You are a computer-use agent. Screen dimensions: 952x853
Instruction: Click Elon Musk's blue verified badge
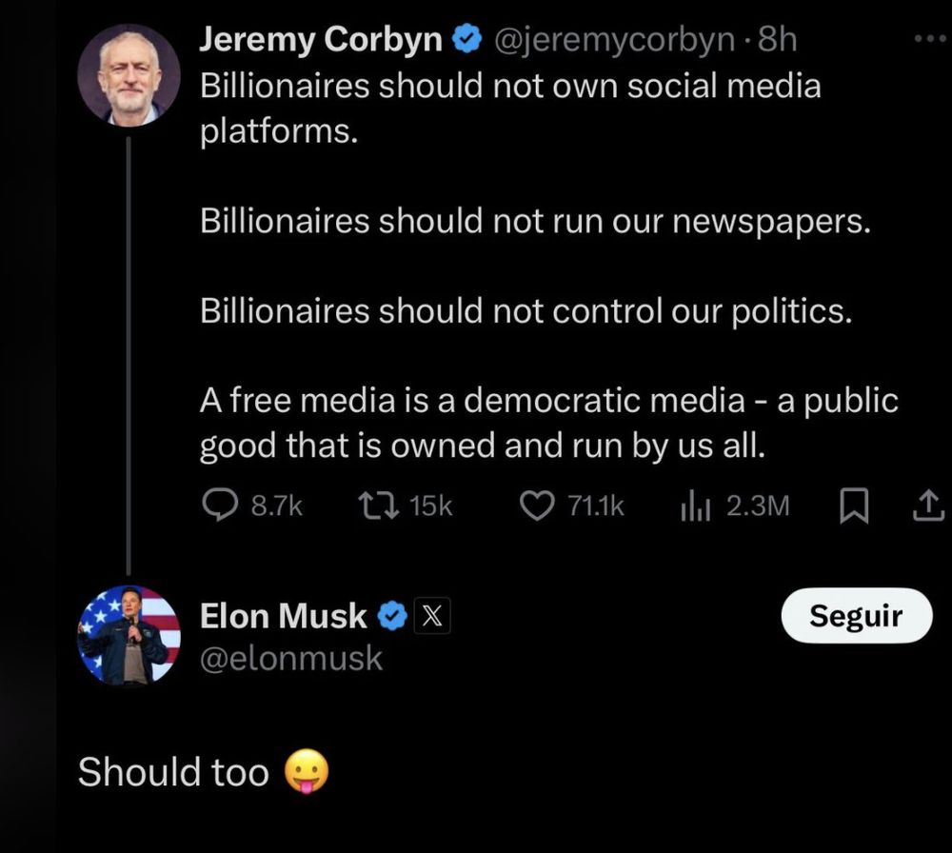391,617
